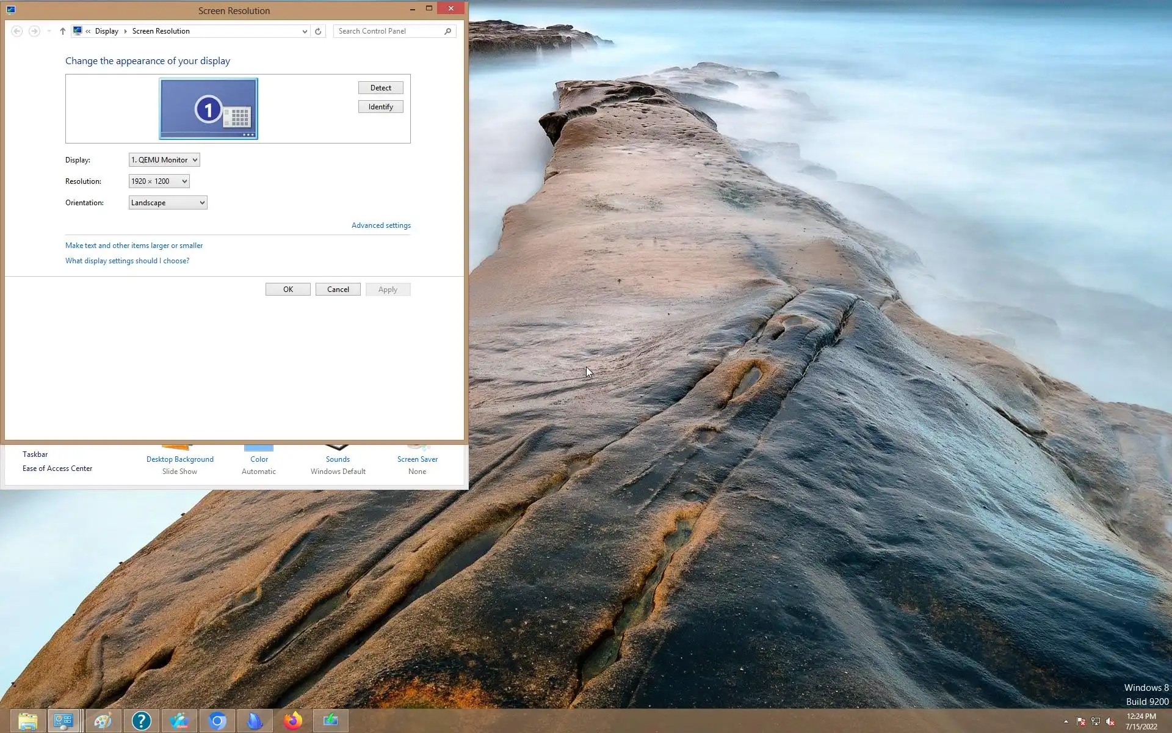
Task: Launch Firefox from the taskbar
Action: 293,721
